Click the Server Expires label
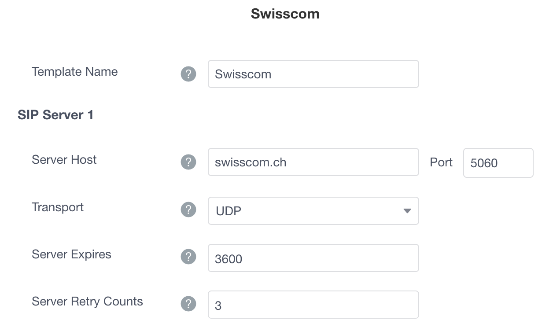This screenshot has width=553, height=331. point(71,254)
